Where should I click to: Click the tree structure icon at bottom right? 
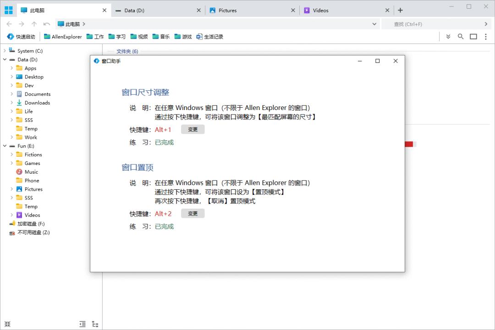tap(95, 324)
